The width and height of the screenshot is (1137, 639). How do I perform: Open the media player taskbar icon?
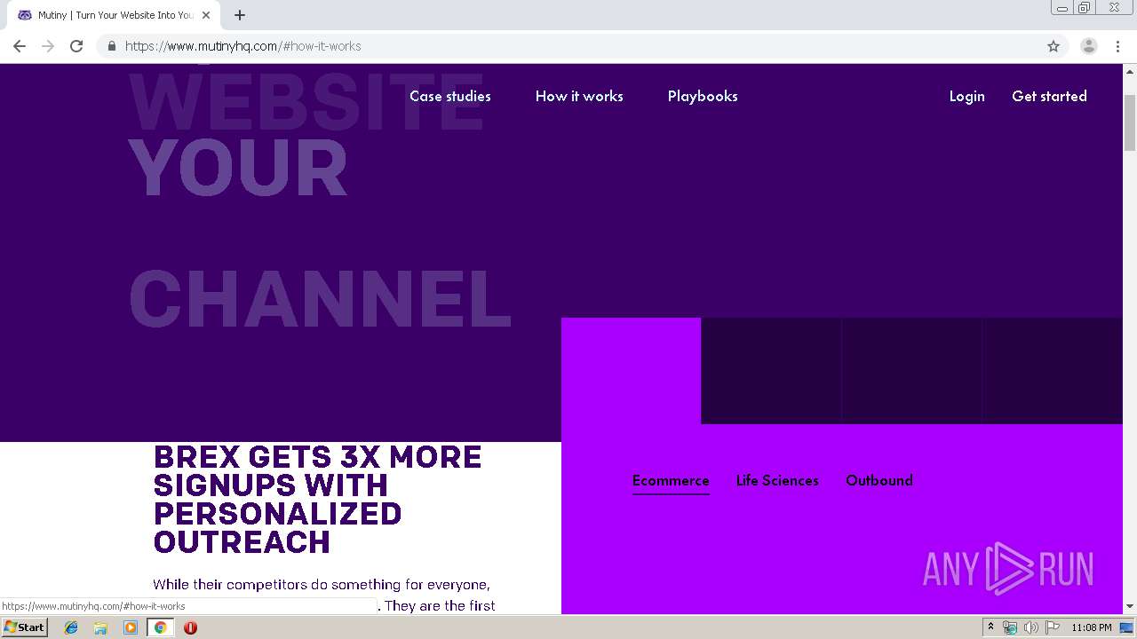click(x=131, y=627)
